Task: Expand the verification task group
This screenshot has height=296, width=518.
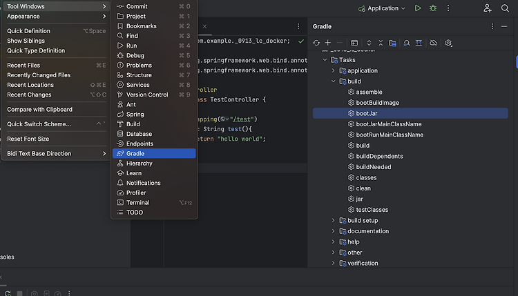Action: click(x=334, y=264)
